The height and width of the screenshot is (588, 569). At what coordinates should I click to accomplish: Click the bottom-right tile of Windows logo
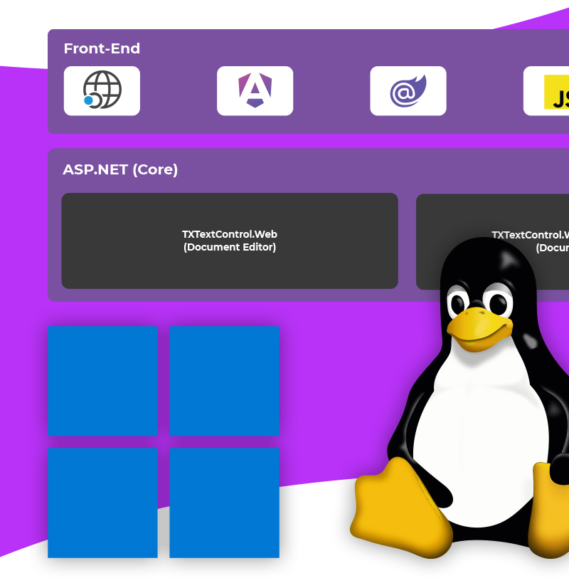tap(224, 503)
